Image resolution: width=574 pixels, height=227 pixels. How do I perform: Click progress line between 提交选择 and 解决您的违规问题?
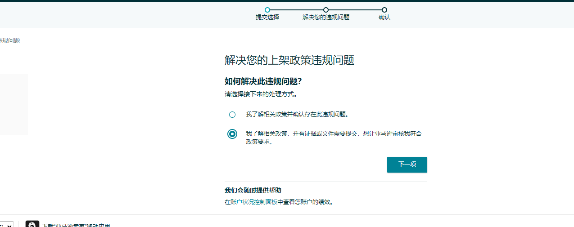(x=297, y=10)
